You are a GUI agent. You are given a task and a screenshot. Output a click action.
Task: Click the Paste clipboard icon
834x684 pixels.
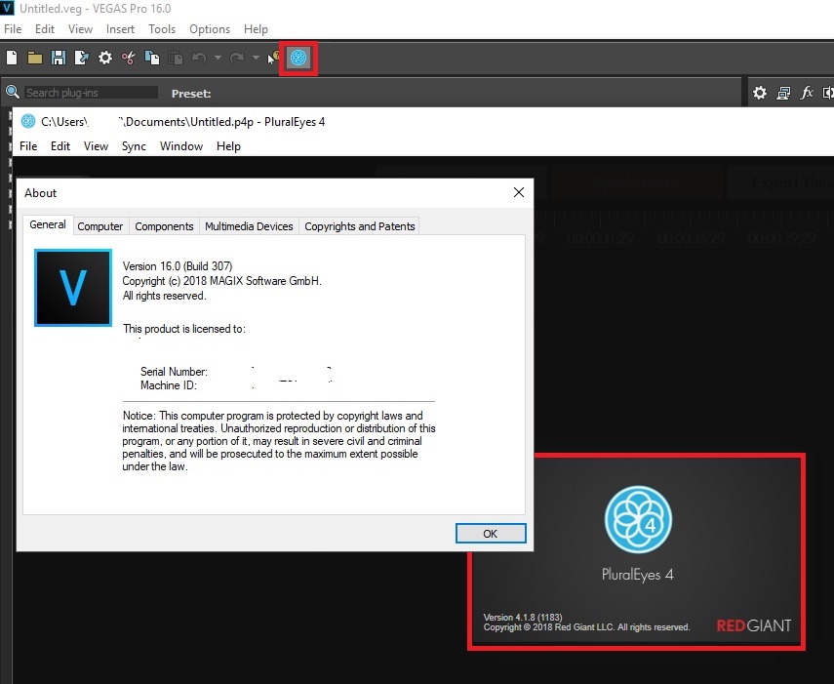pyautogui.click(x=176, y=58)
